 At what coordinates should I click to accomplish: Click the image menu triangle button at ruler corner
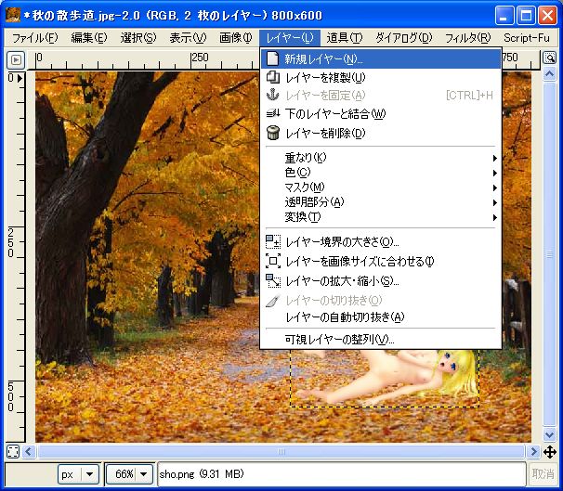[16, 59]
